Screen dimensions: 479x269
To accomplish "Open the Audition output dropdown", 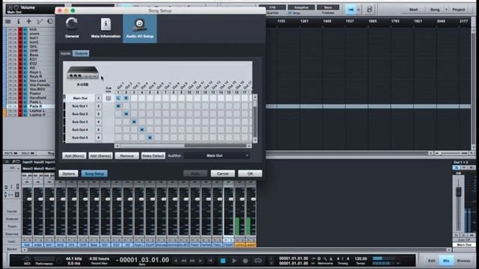I will 217,155.
